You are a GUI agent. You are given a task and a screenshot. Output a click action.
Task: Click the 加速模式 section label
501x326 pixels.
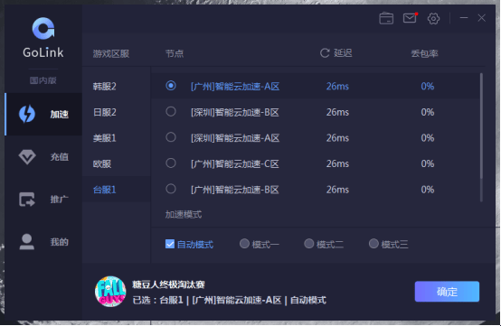(x=184, y=214)
